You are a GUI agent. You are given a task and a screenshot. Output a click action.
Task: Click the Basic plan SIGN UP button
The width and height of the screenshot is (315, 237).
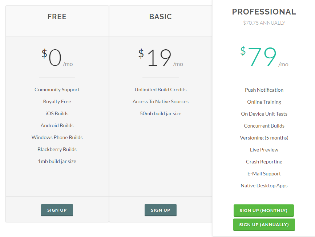pos(161,210)
